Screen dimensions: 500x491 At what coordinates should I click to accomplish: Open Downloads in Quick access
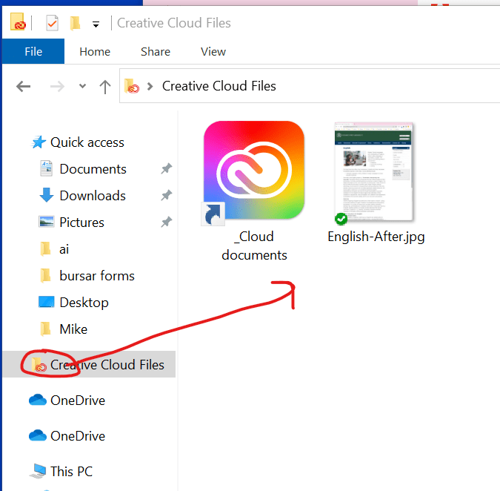coord(93,196)
